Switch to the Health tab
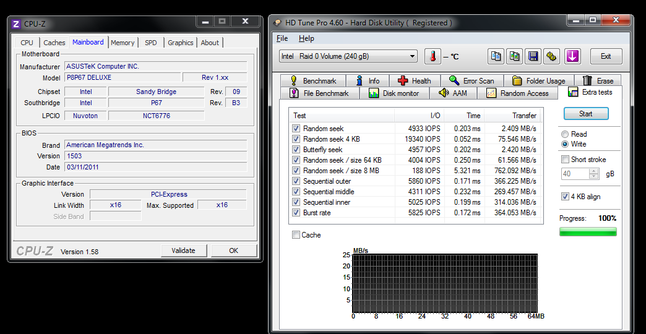This screenshot has height=334, width=646. coord(415,81)
